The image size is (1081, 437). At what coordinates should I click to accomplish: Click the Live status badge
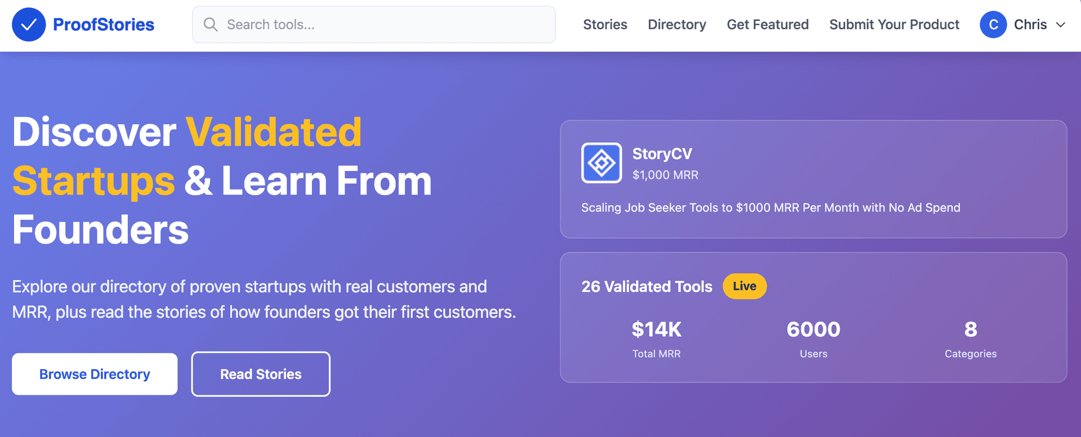click(744, 286)
